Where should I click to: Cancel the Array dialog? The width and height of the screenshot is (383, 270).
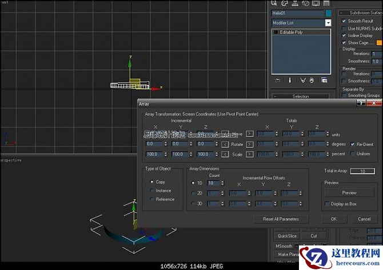[x=364, y=219]
